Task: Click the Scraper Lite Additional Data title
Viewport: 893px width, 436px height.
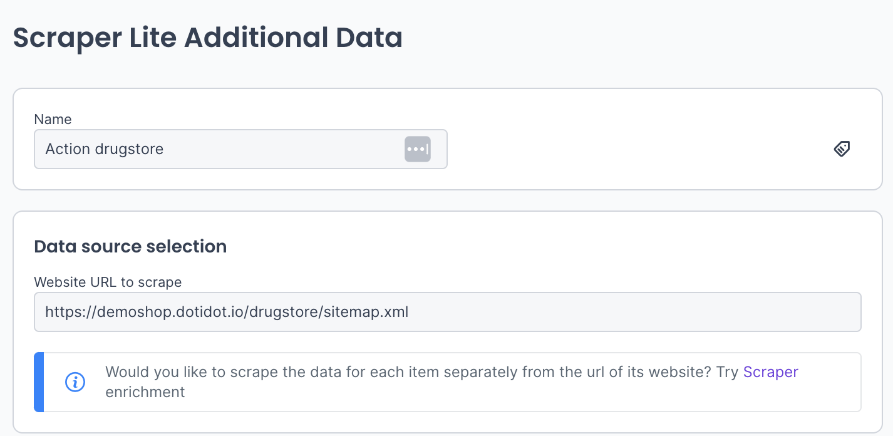Action: pos(207,38)
